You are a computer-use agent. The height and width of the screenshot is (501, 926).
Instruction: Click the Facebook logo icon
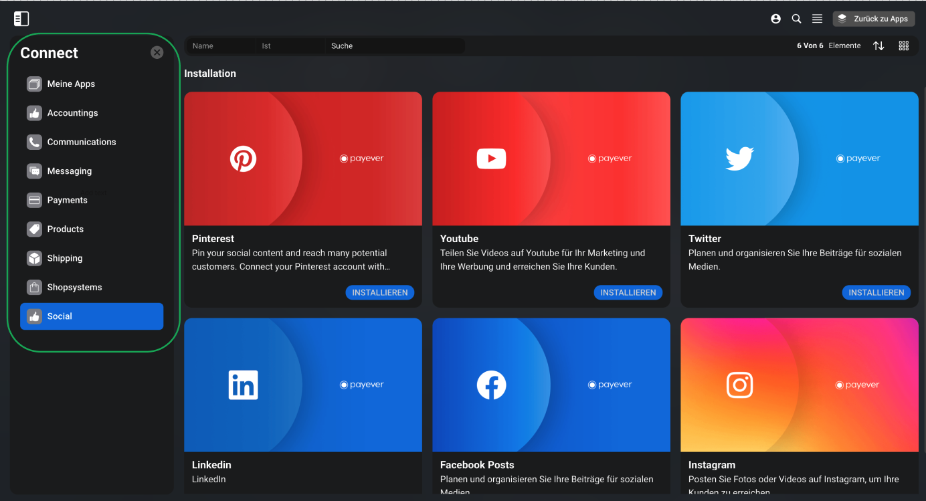coord(491,385)
